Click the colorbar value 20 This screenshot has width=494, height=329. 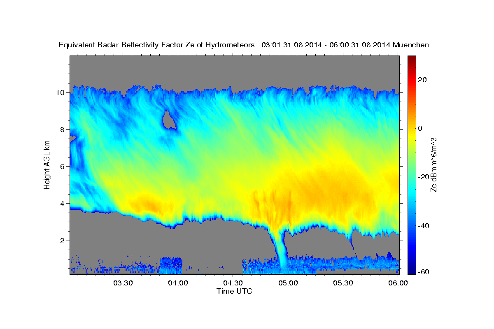click(x=422, y=80)
